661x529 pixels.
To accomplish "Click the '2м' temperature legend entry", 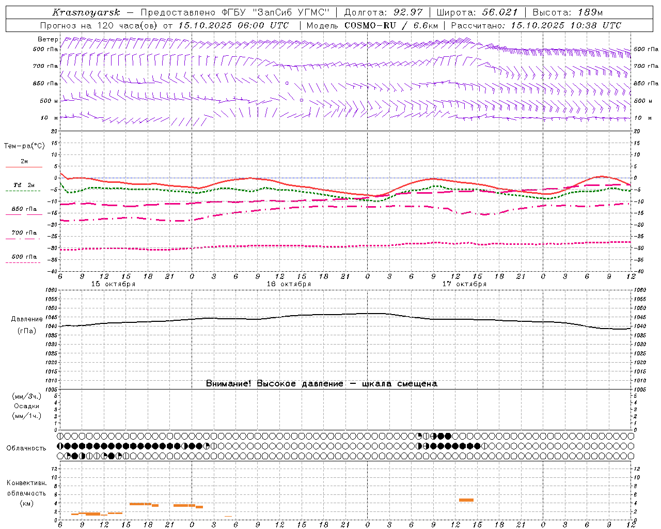I will pos(24,161).
